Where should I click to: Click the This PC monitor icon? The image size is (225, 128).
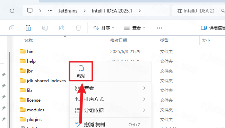coord(30,11)
